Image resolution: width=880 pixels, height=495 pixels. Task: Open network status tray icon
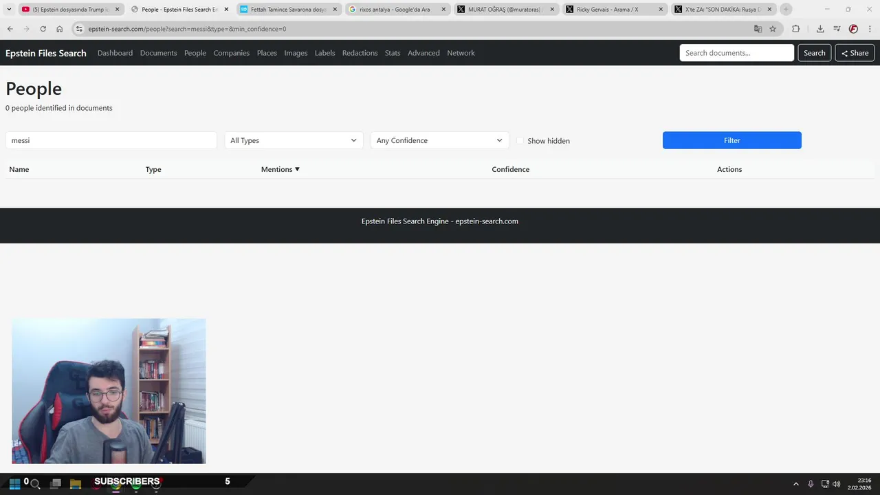(825, 484)
